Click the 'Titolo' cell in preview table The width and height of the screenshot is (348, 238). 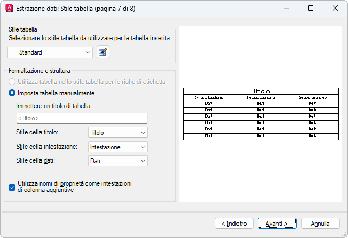point(261,91)
